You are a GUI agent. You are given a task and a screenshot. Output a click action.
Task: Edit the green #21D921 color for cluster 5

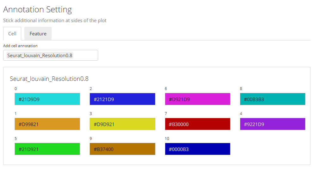(x=47, y=149)
